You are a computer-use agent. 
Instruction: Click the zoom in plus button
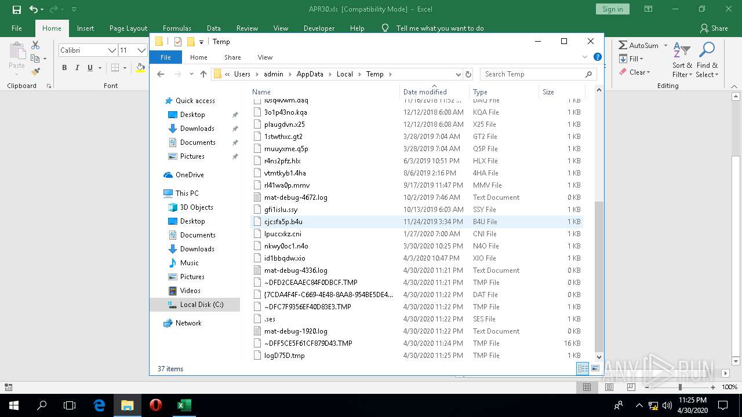pos(713,387)
